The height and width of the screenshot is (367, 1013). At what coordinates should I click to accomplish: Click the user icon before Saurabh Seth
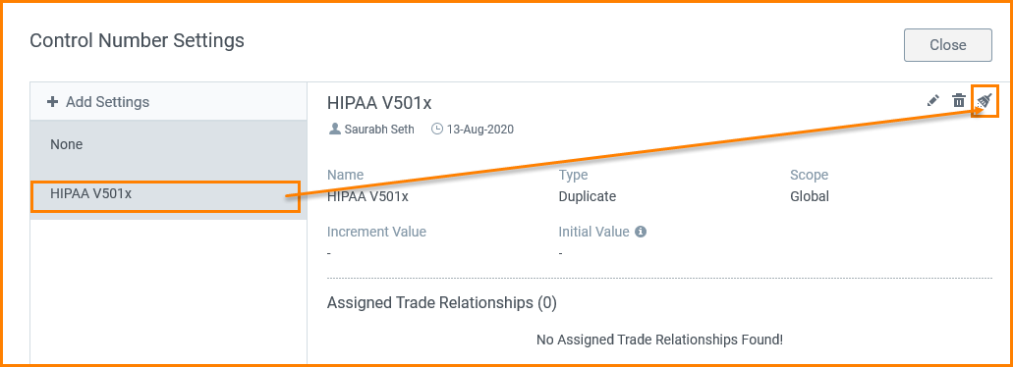coord(335,129)
